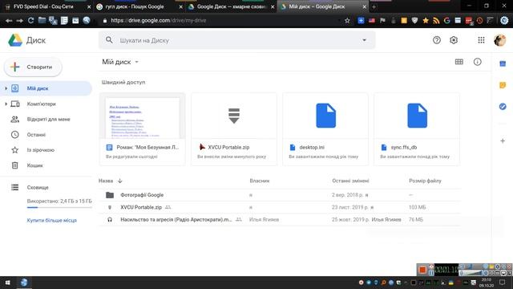
Task: Select the Насильство та агресія audio row
Action: (280, 219)
